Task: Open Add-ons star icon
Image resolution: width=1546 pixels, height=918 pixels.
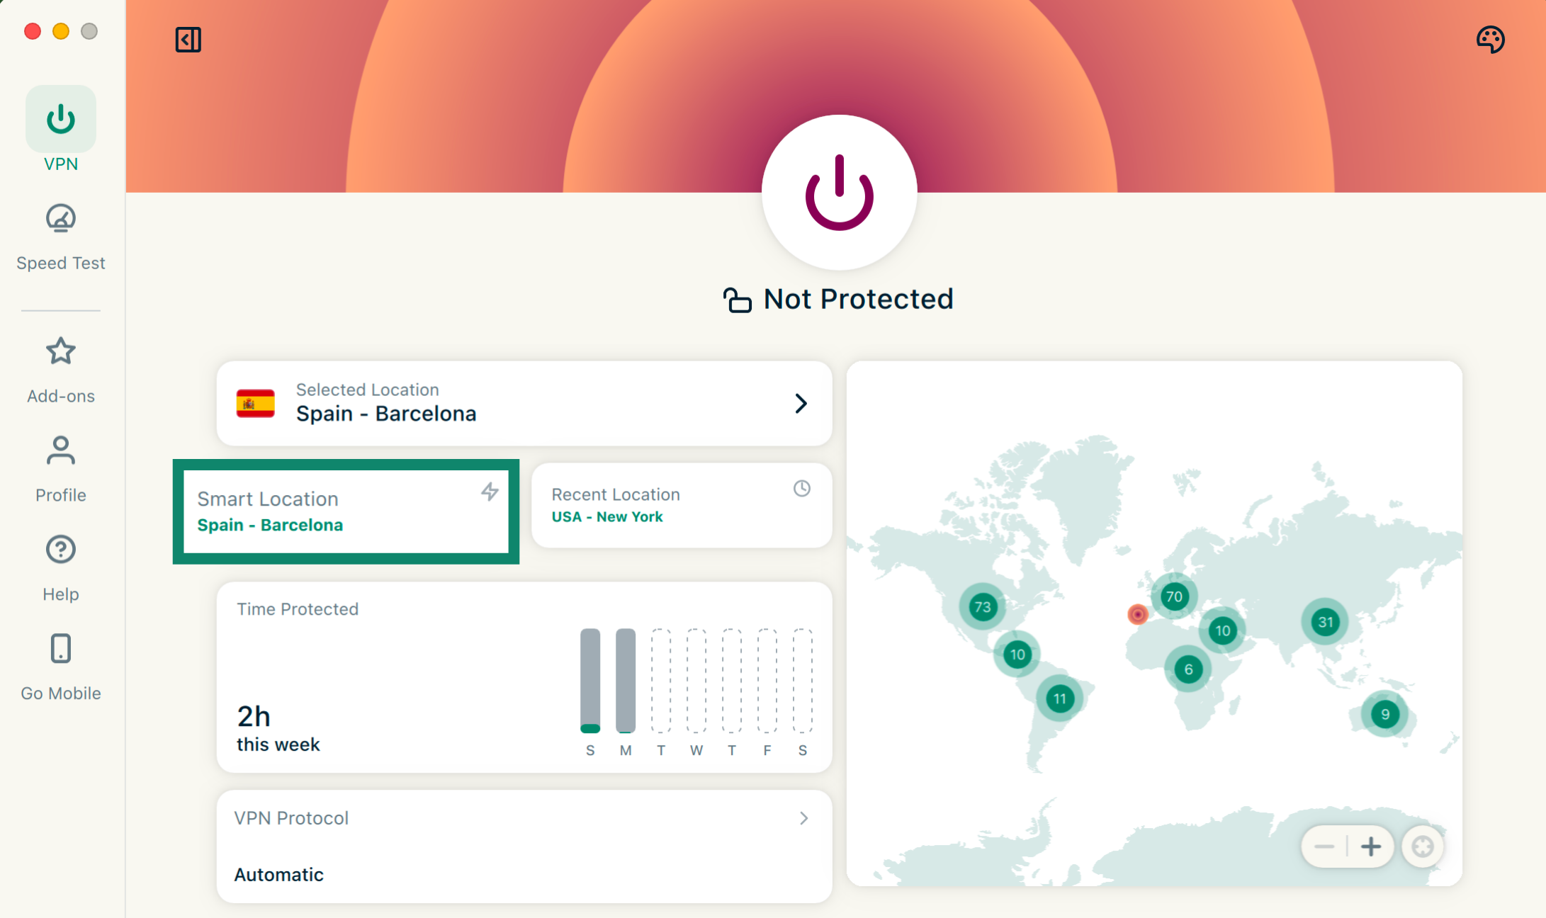Action: click(x=61, y=351)
